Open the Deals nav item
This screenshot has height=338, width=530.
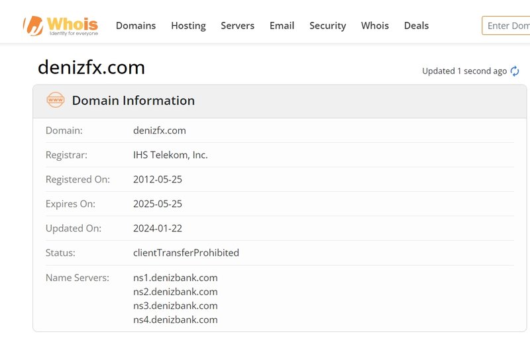[416, 26]
